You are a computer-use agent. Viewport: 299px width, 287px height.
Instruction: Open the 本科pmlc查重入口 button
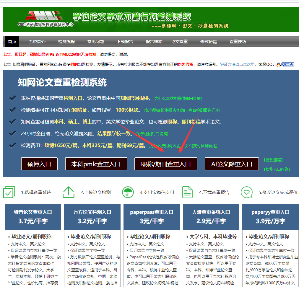coord(96,164)
